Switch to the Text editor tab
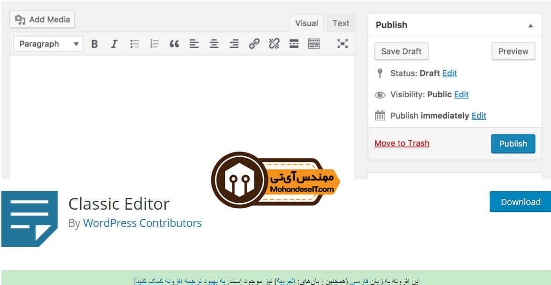 pos(341,23)
